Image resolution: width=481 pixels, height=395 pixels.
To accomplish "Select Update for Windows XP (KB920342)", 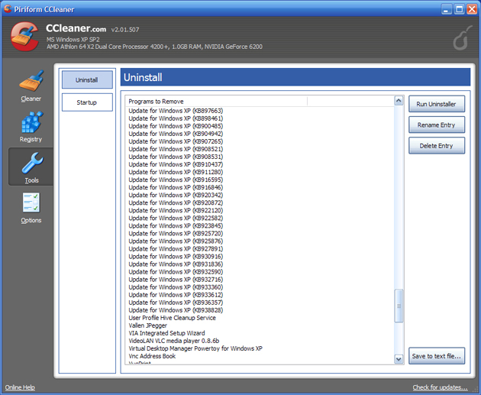I will coord(176,195).
